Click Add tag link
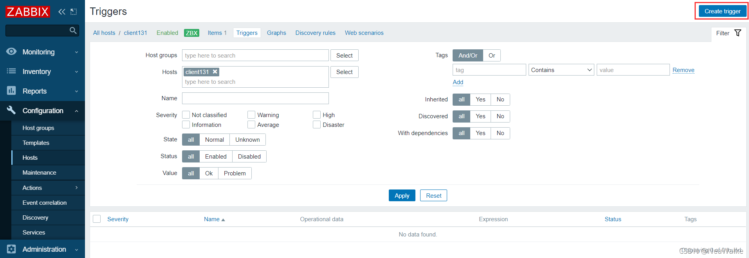The height and width of the screenshot is (258, 749). (x=458, y=82)
